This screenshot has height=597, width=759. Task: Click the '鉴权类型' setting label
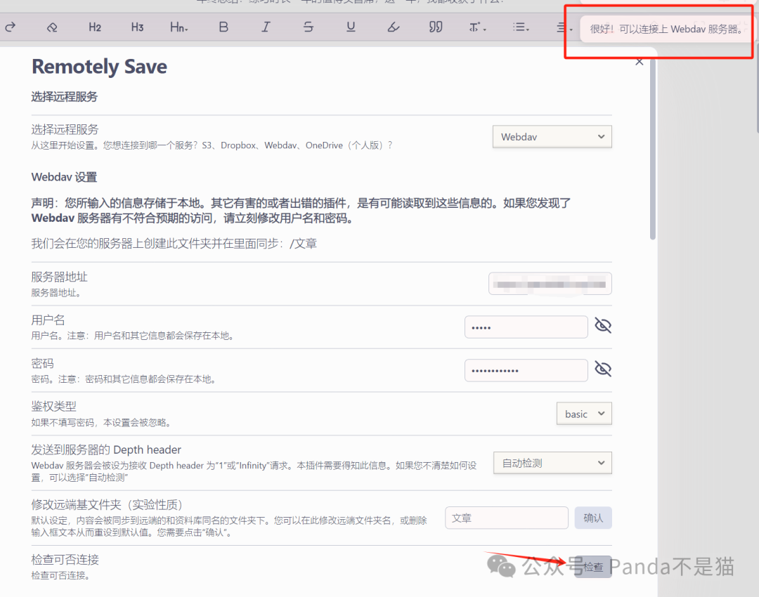[x=53, y=407]
